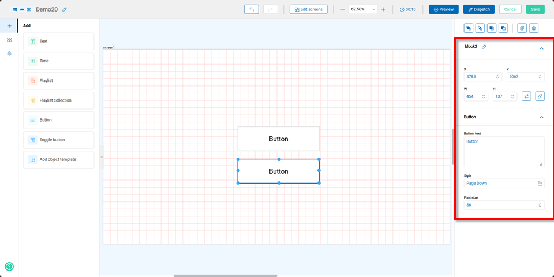Toggle the aspect ratio link lock
554x277 pixels.
[540, 96]
